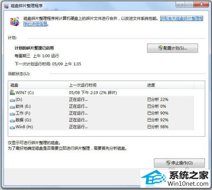The image size is (212, 190).
Task: Select the 工作 (F:) disk name text
Action: (23, 113)
